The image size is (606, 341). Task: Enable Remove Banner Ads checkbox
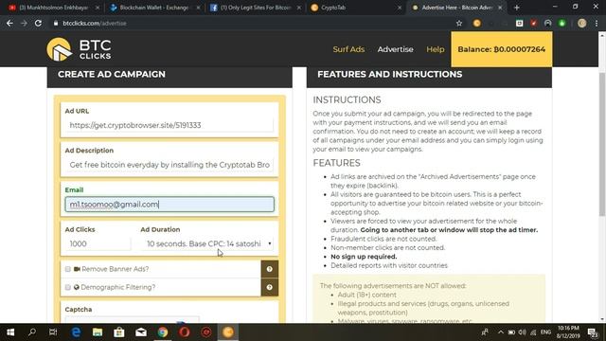coord(68,269)
